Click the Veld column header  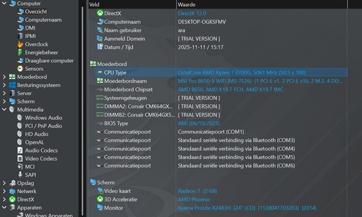coord(132,5)
